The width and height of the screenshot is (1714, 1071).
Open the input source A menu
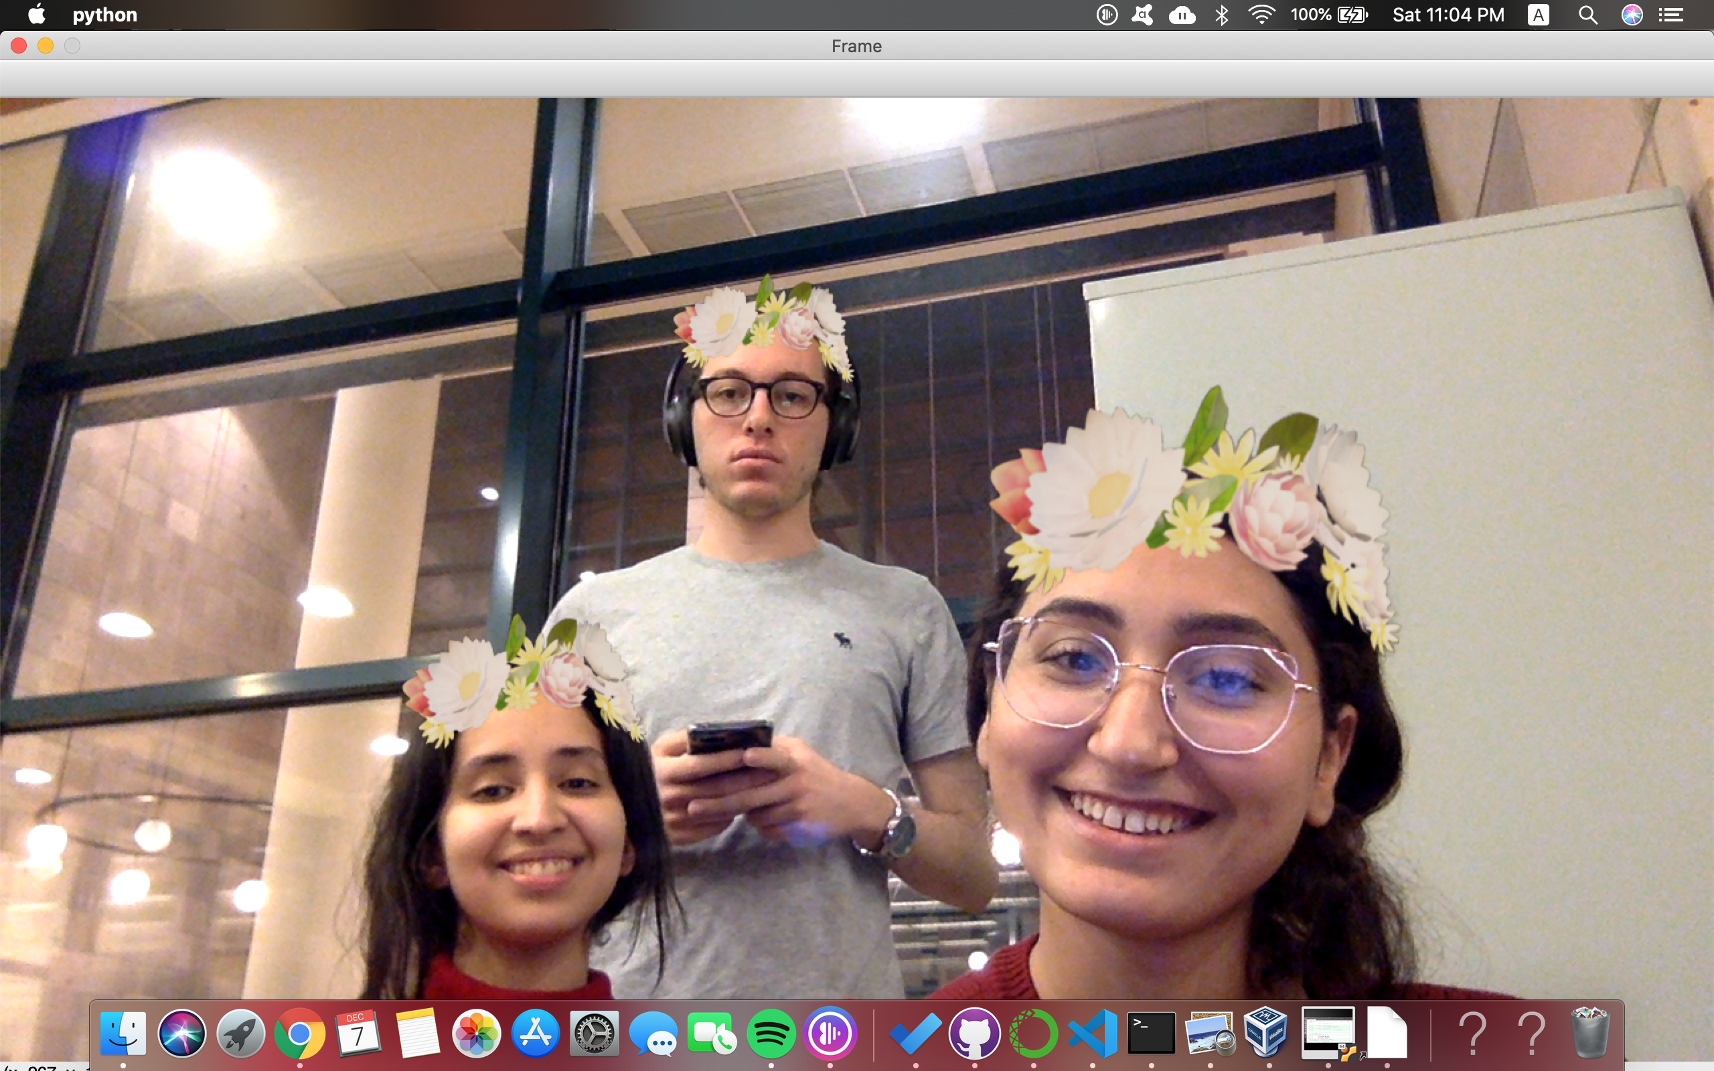1539,15
